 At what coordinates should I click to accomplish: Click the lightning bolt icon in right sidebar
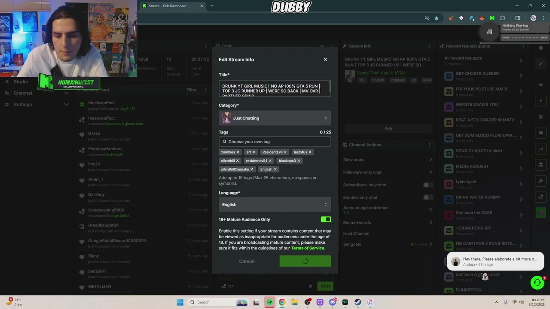pos(541,101)
